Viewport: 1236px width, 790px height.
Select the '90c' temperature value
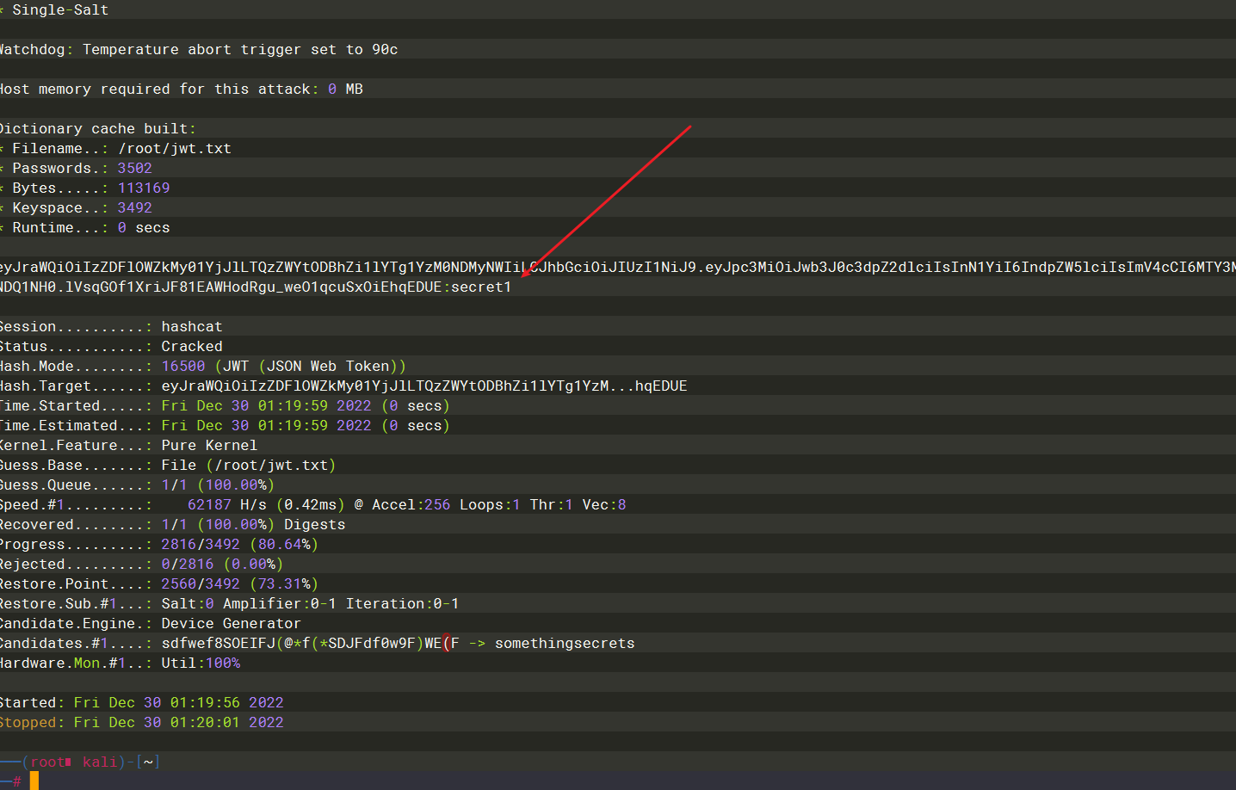tap(385, 50)
